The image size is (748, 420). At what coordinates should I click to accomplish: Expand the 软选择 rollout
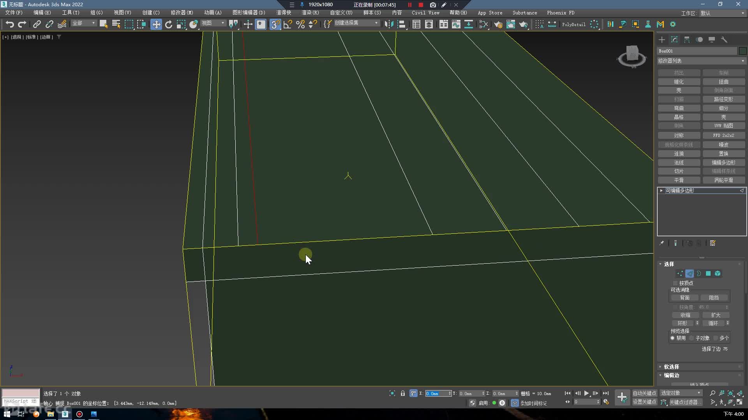click(671, 367)
